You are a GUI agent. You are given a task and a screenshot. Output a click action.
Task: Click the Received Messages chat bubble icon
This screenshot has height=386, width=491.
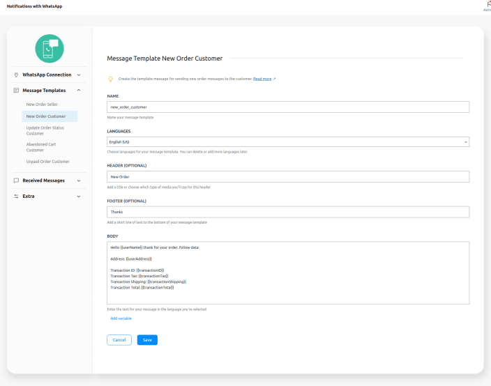(x=17, y=180)
